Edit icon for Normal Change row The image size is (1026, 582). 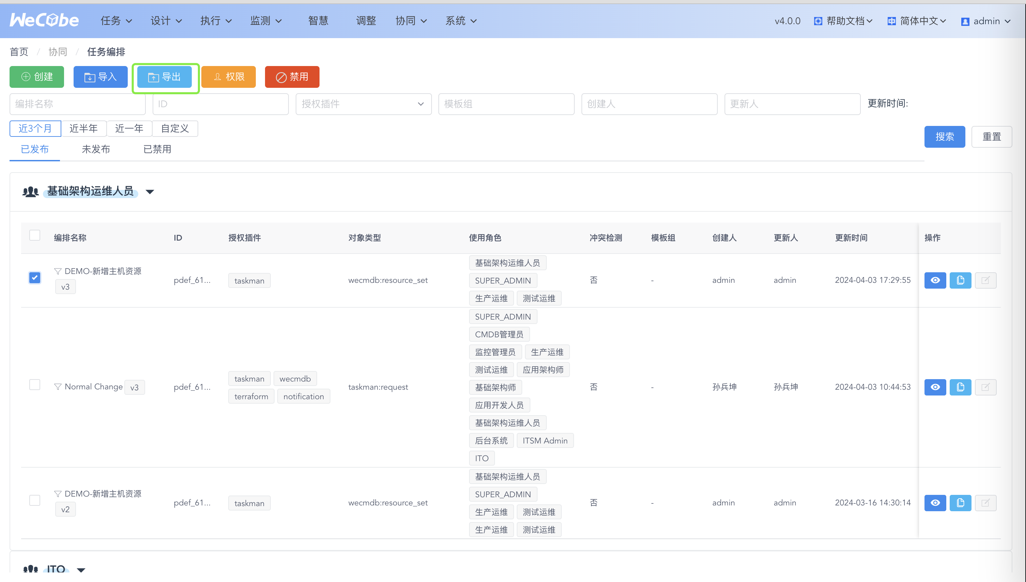[x=985, y=387]
